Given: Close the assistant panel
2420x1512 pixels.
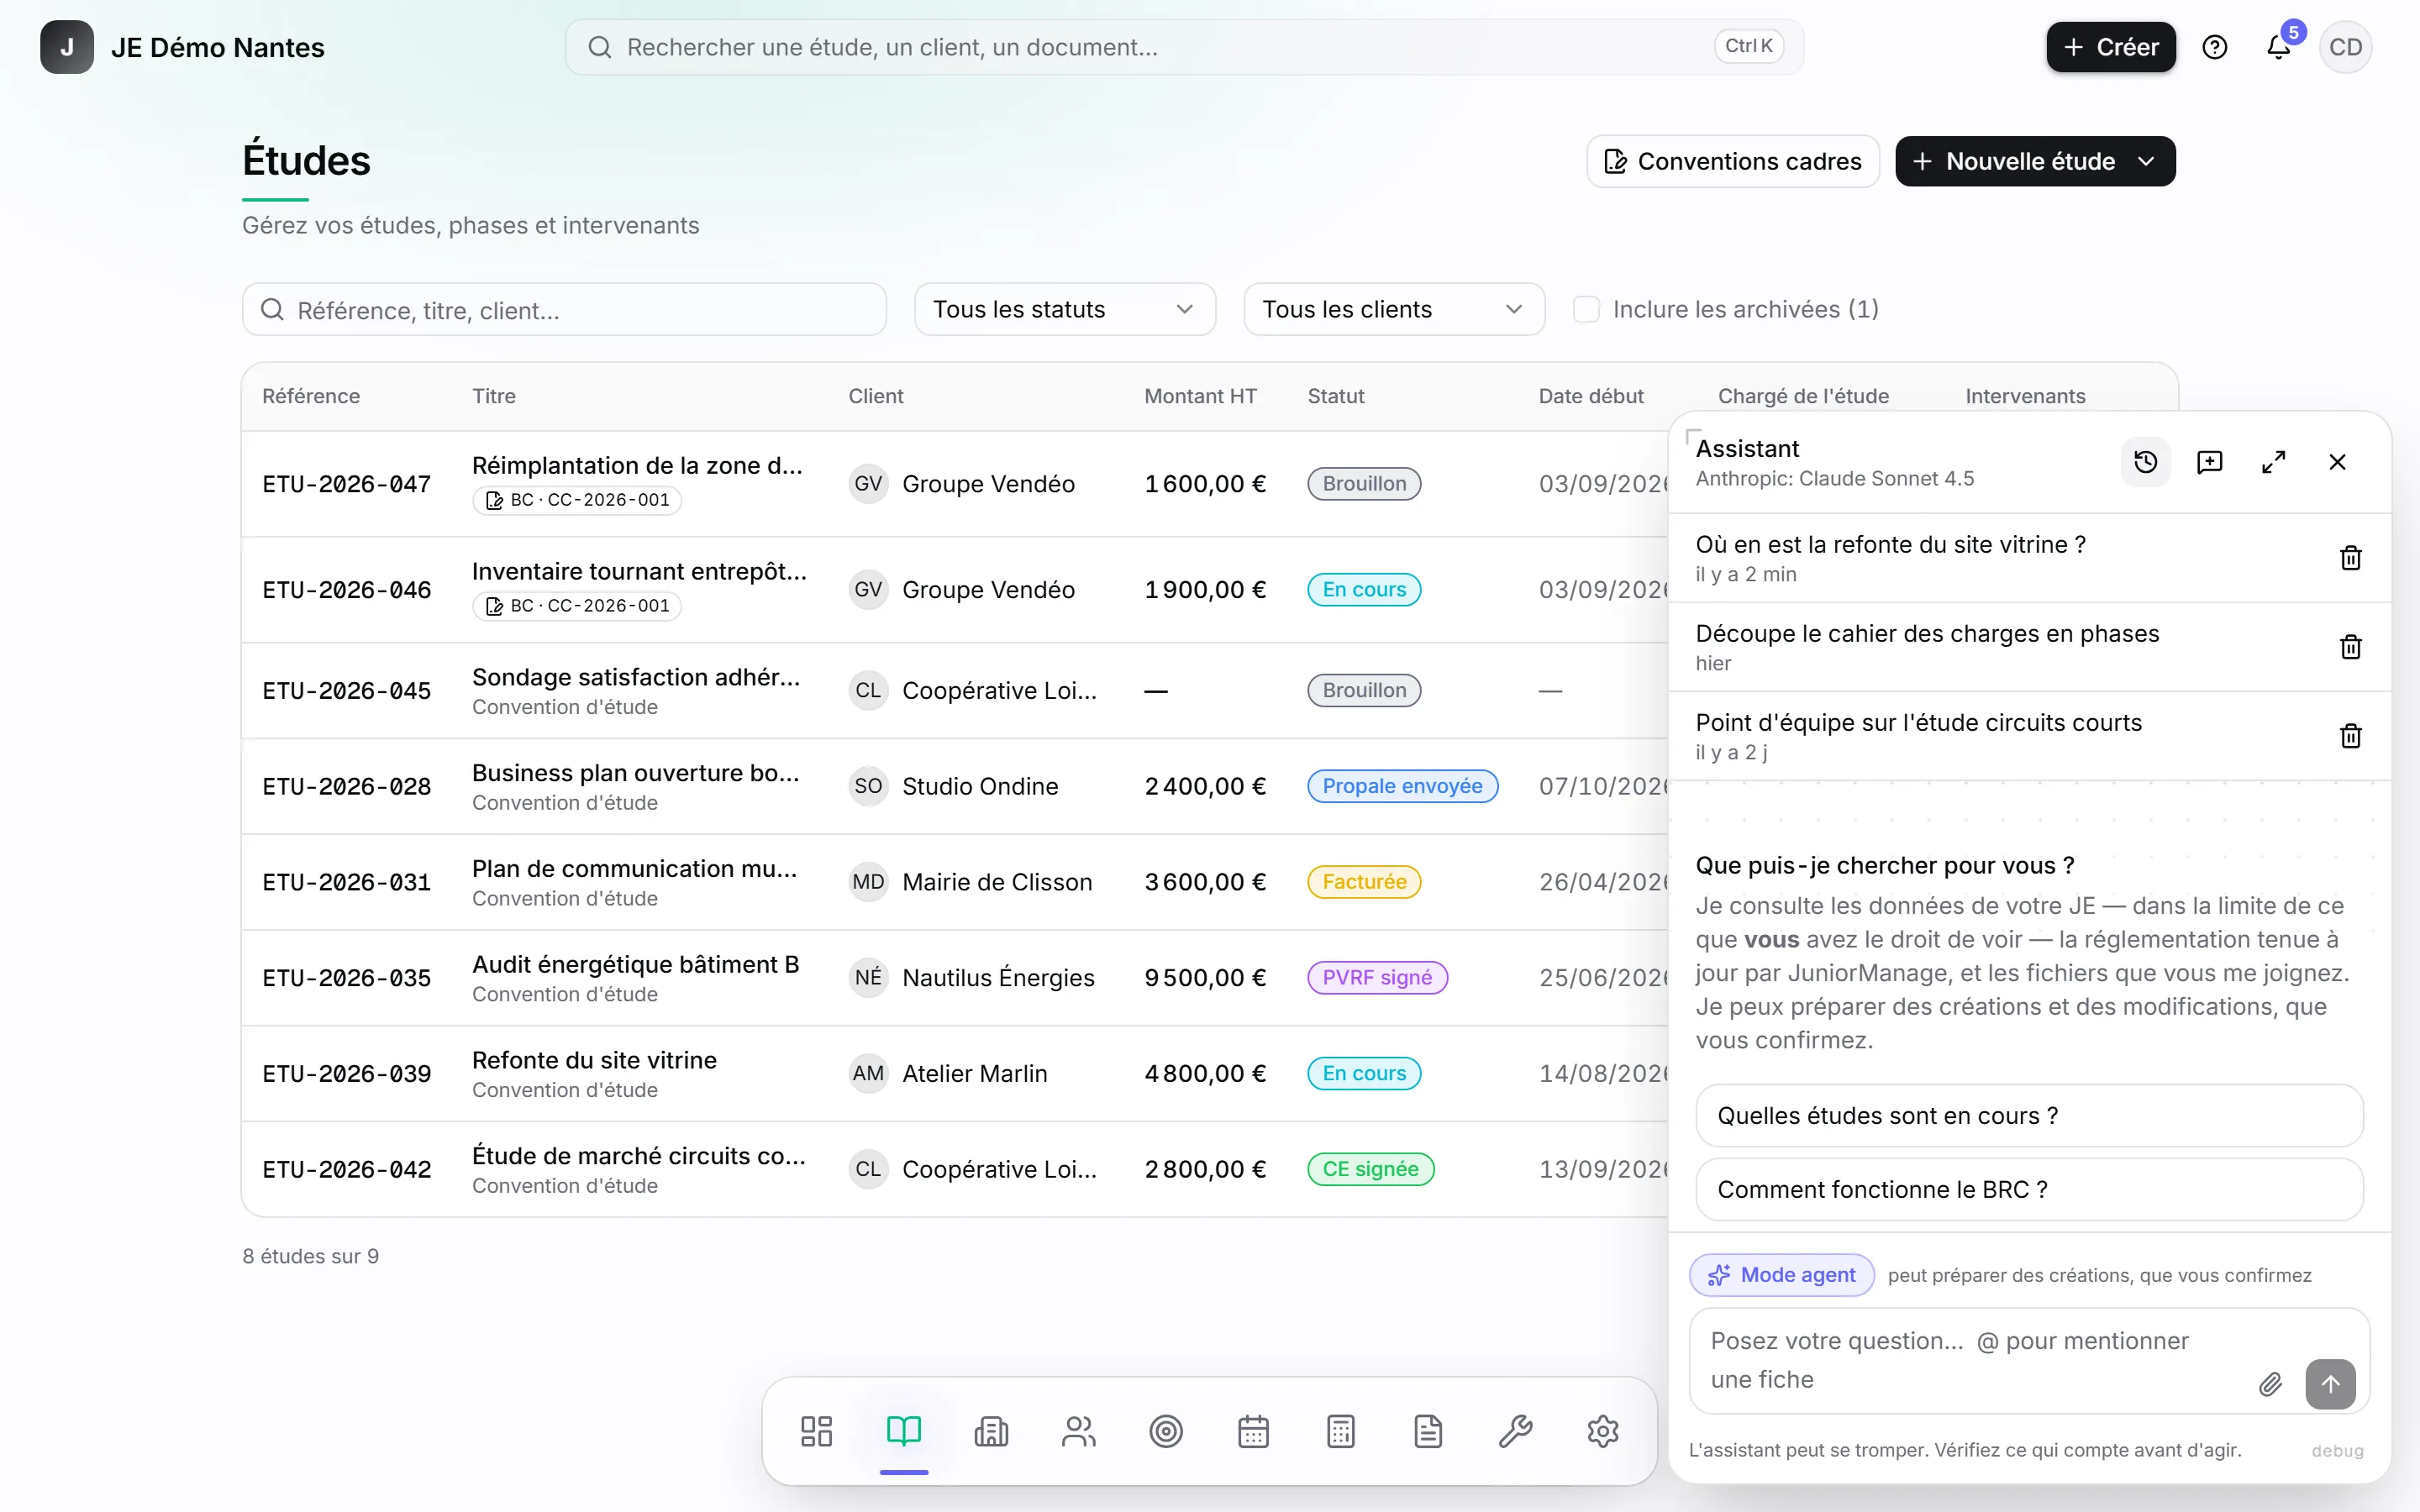Looking at the screenshot, I should click(x=2338, y=462).
